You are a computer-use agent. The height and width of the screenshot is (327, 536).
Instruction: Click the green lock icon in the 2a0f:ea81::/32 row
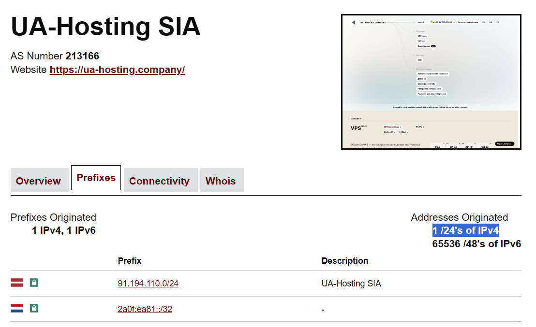[34, 308]
